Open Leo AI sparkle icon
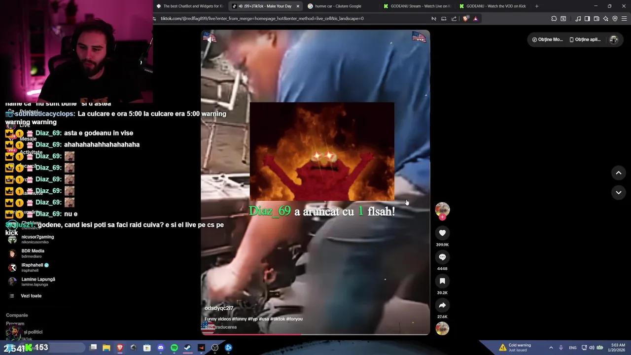 (606, 19)
